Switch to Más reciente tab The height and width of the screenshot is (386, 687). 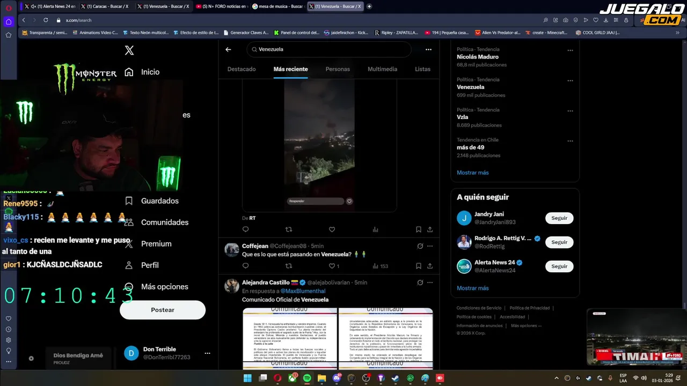(290, 69)
